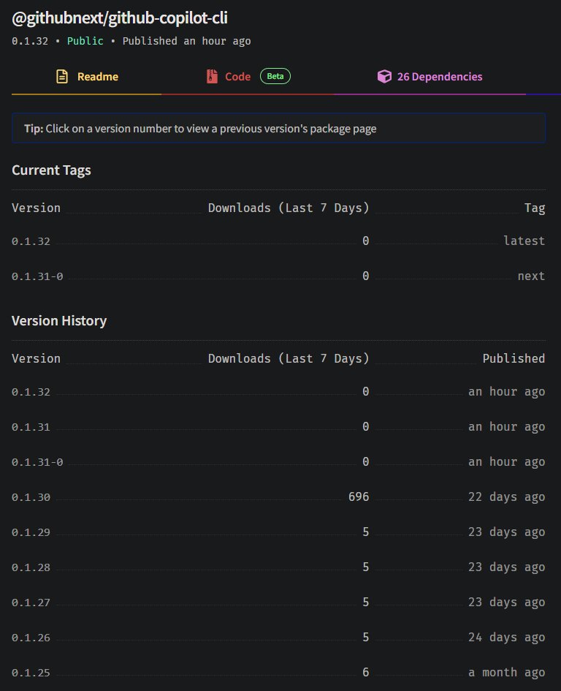The height and width of the screenshot is (691, 561).
Task: Open version 0.1.31 in Version History
Action: [31, 427]
